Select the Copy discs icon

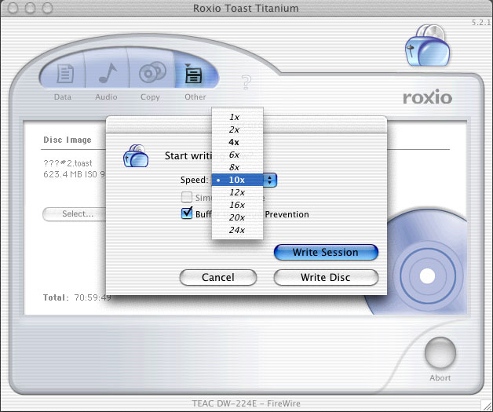[x=152, y=72]
